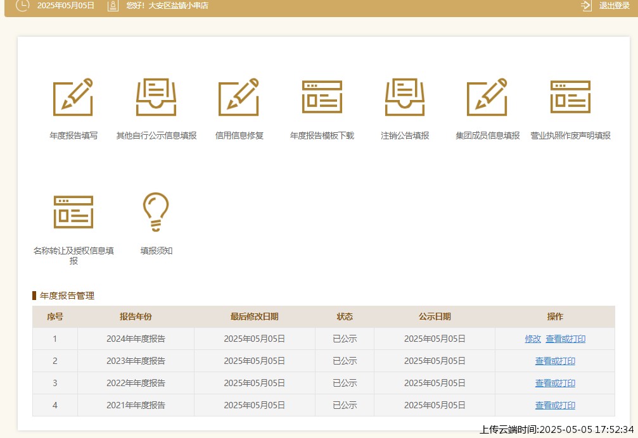Image resolution: width=638 pixels, height=438 pixels.
Task: Click the 信用信息修复 label
Action: click(239, 135)
